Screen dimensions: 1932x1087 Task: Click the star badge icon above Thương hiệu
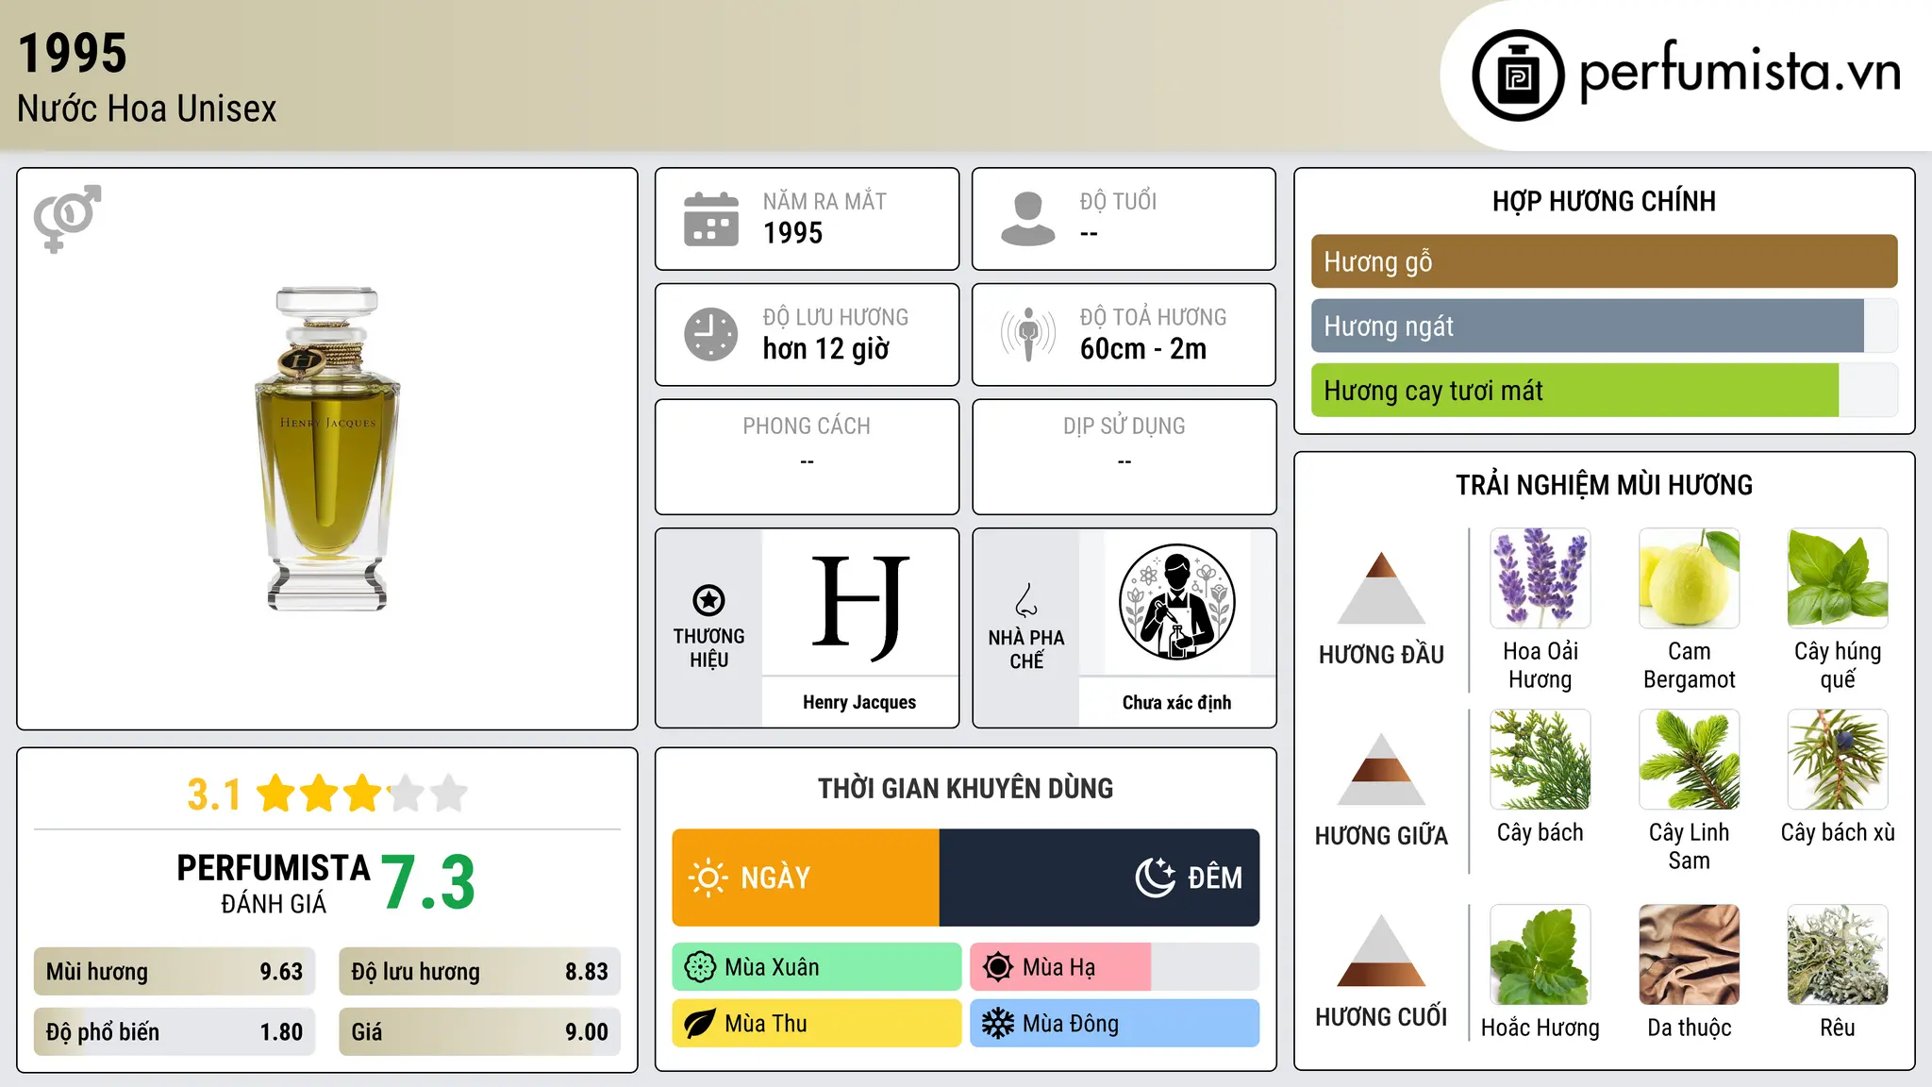708,600
